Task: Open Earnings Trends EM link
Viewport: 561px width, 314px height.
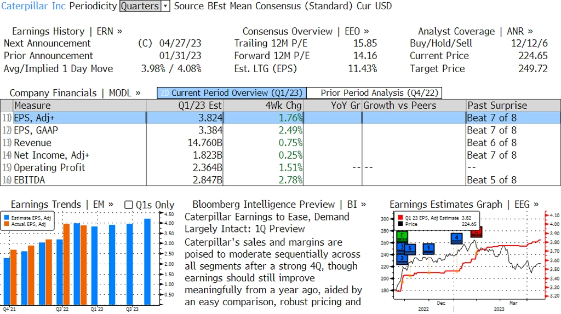Action: [x=62, y=205]
